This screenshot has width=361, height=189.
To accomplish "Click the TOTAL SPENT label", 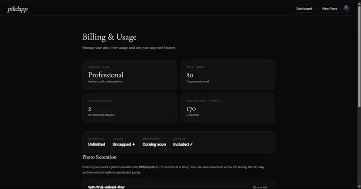I will [195, 67].
